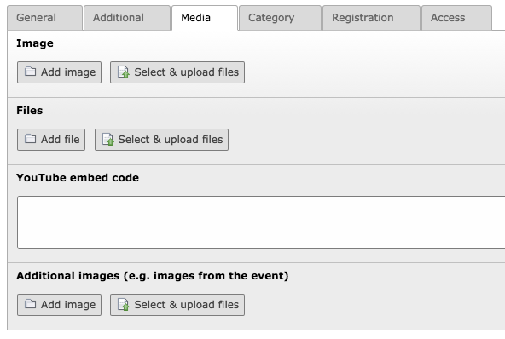This screenshot has height=339, width=505.
Task: Click Add image under Additional images
Action: pyautogui.click(x=59, y=305)
